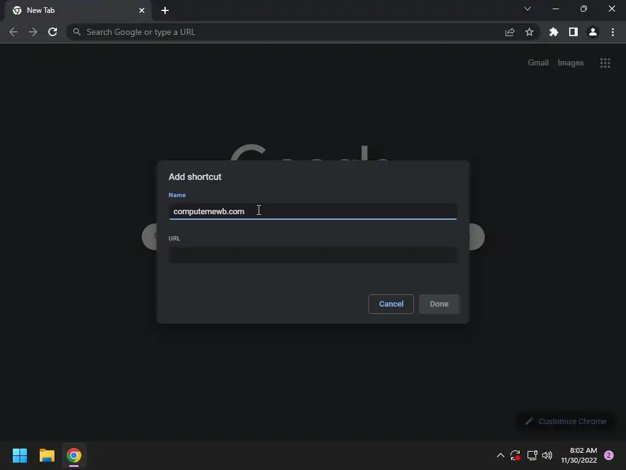Open the notifications badge showing 2
This screenshot has width=626, height=470.
(609, 455)
